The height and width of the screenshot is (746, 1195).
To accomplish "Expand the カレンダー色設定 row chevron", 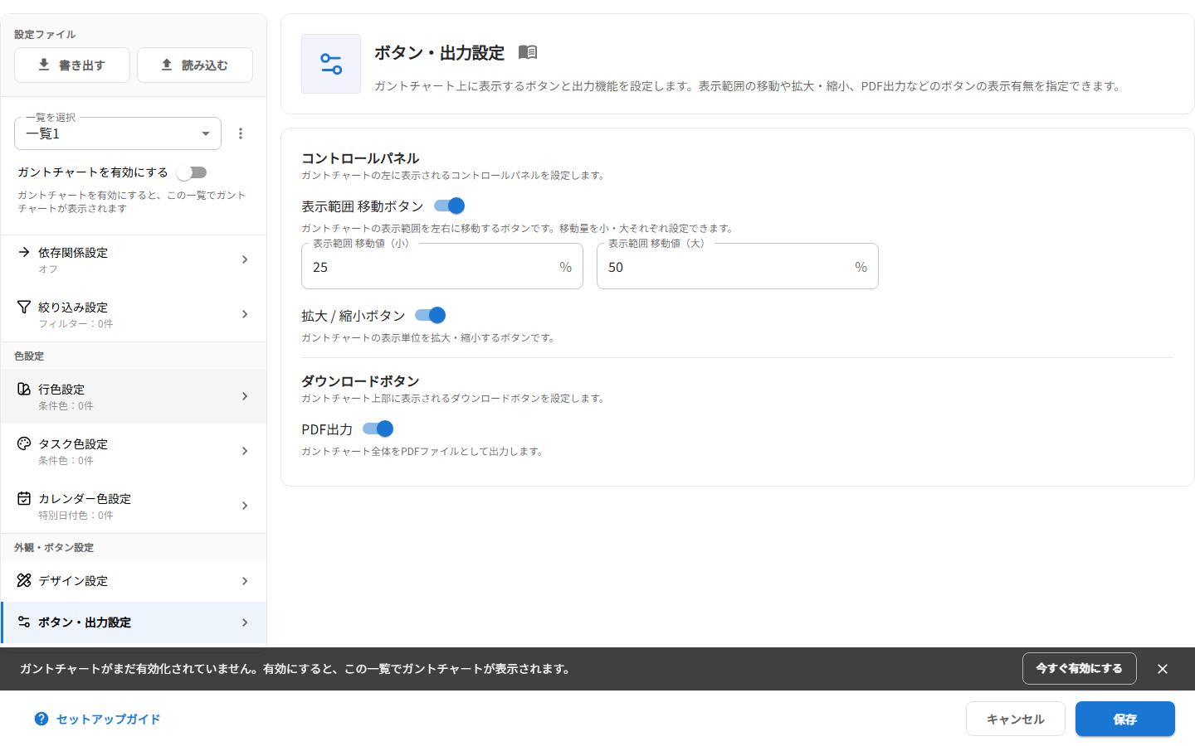I will point(245,506).
